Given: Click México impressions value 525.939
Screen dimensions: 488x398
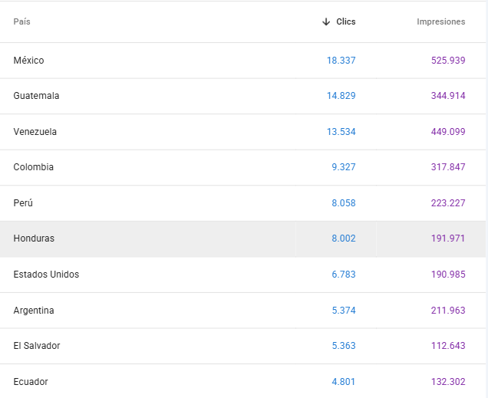Looking at the screenshot, I should [x=448, y=61].
